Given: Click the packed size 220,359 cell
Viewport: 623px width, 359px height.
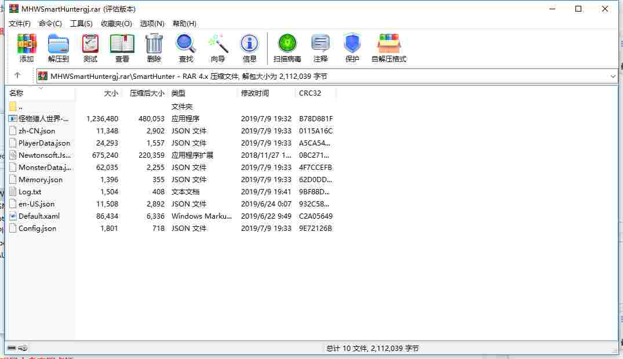Looking at the screenshot, I should 151,155.
